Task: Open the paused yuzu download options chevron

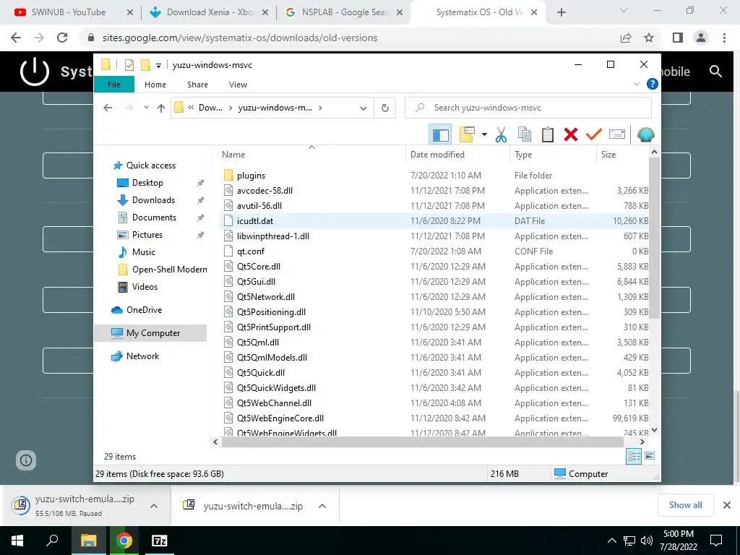Action: pyautogui.click(x=154, y=506)
